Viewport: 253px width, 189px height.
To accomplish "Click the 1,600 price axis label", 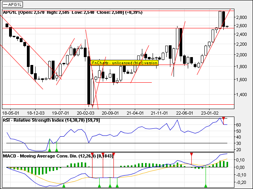I will pos(242,80).
